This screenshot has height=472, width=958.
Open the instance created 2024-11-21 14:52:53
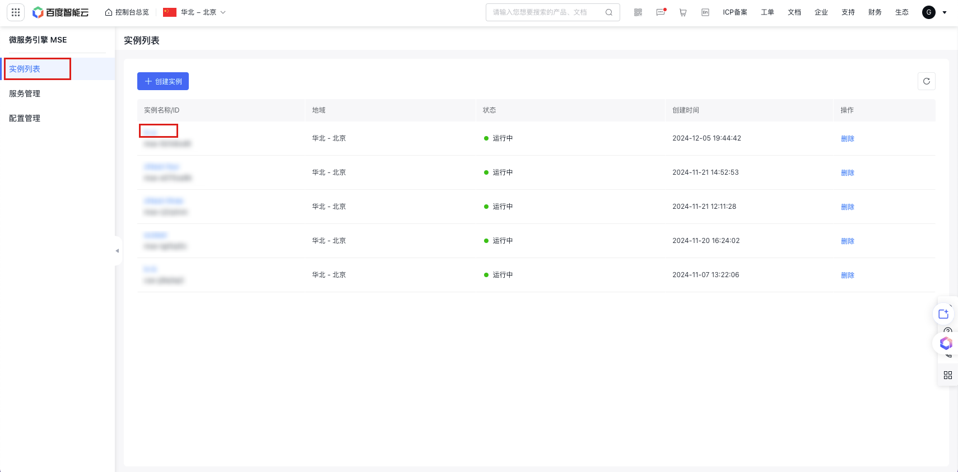click(x=161, y=166)
